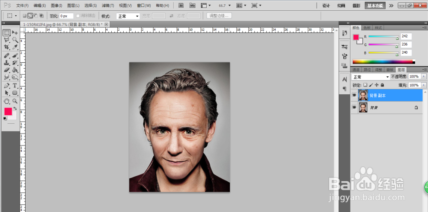Toggle lock position icon
Viewport: 428px width, 212px height.
(x=377, y=85)
